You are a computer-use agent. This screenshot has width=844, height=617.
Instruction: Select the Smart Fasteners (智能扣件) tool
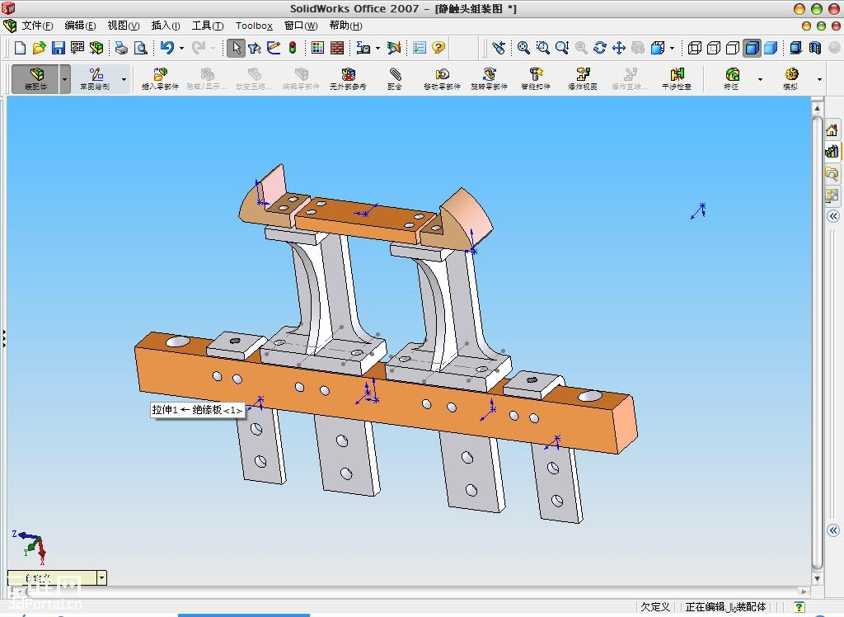[536, 78]
